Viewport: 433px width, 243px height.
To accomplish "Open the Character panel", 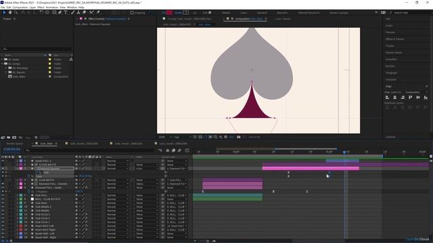I will pos(391,80).
